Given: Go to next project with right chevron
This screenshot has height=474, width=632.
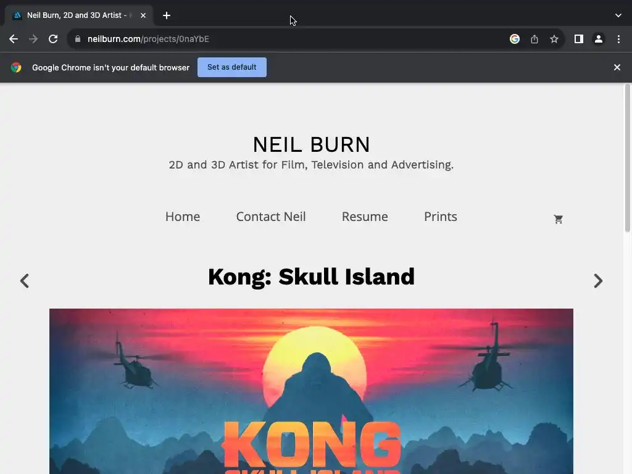Looking at the screenshot, I should click(x=598, y=281).
